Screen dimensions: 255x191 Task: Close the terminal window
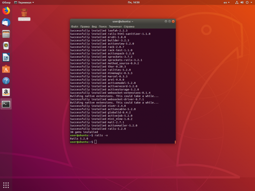[173, 22]
